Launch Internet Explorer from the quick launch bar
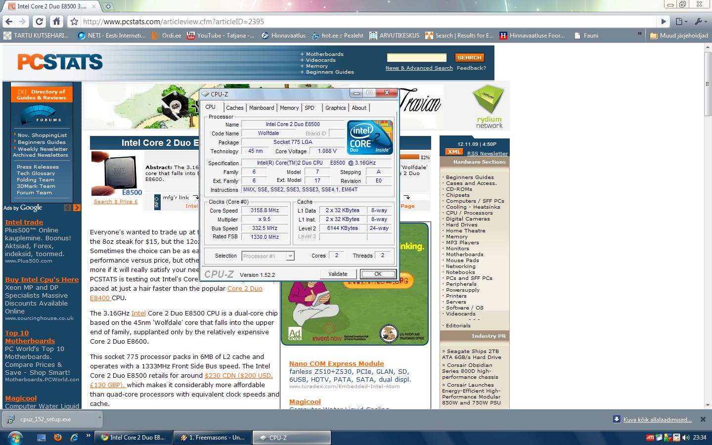This screenshot has width=712, height=445. click(74, 438)
